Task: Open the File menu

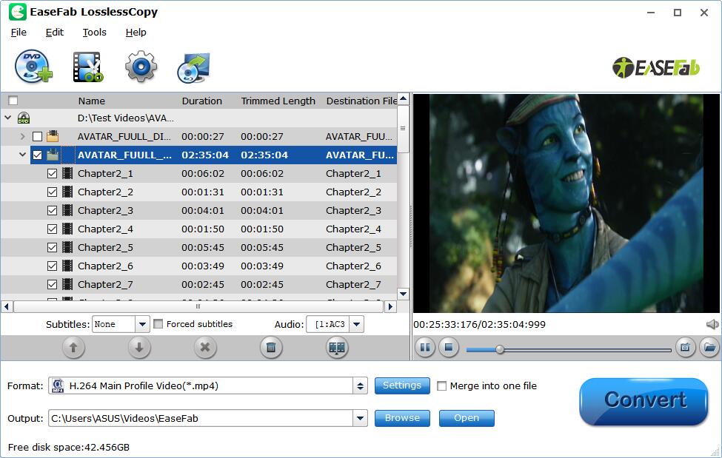Action: (19, 33)
